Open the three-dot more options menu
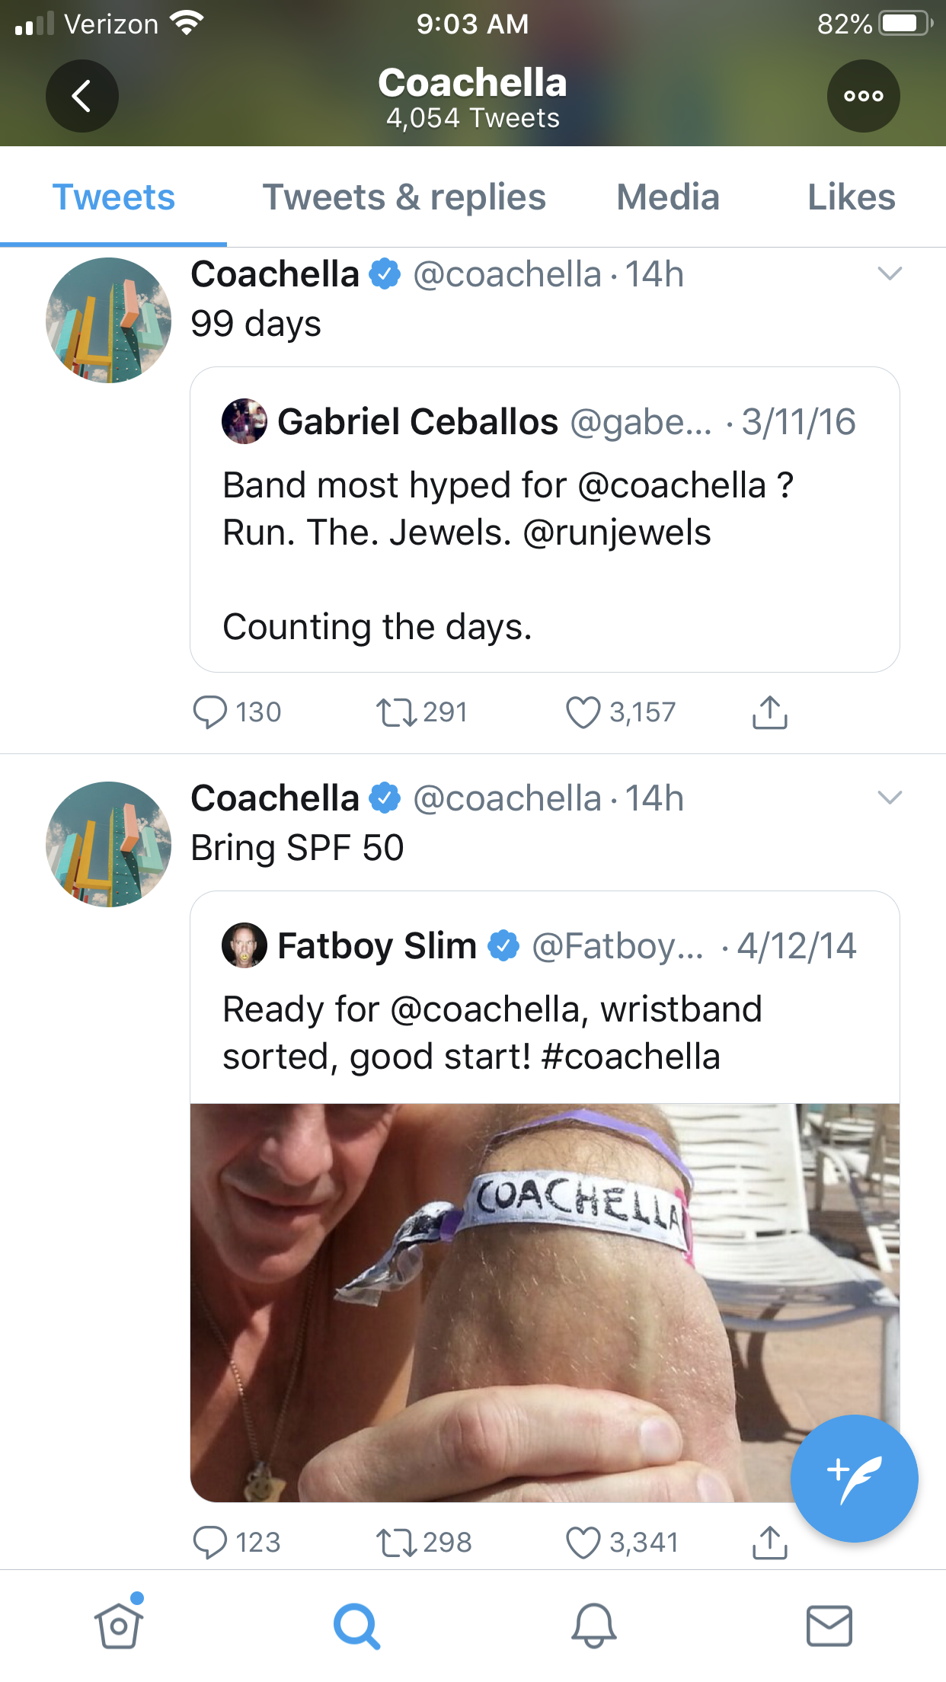This screenshot has height=1682, width=946. coord(863,96)
